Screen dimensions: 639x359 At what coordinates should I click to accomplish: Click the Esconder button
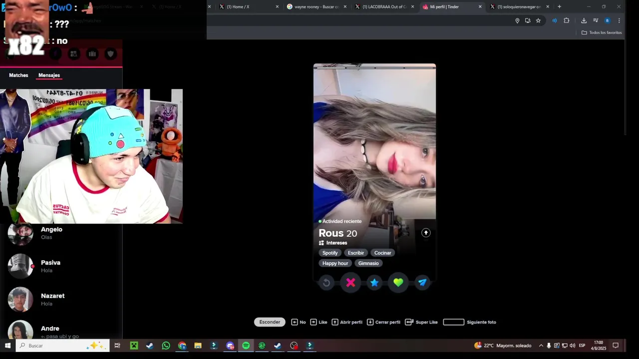pos(270,322)
